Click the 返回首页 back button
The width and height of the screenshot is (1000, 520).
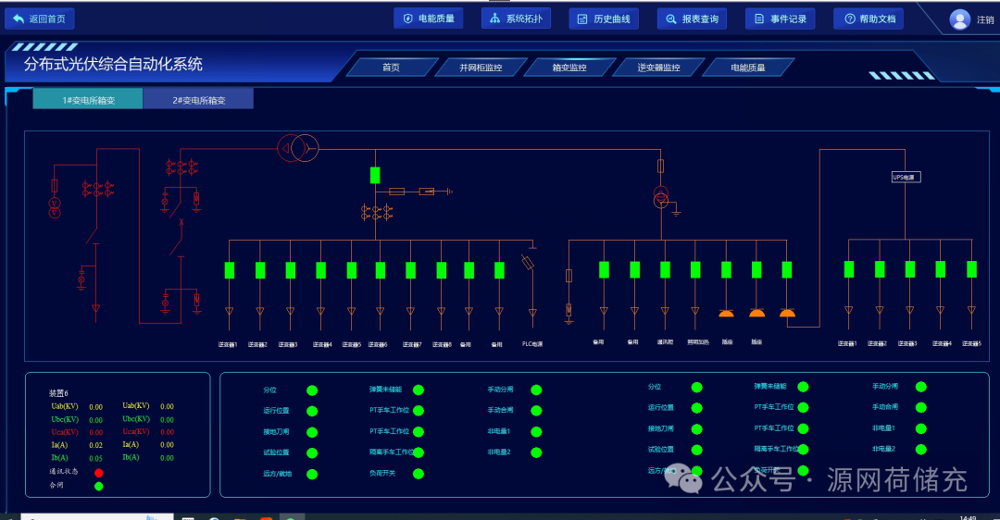[x=40, y=19]
